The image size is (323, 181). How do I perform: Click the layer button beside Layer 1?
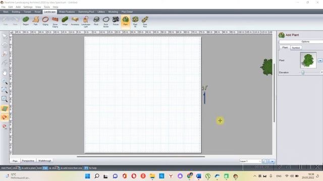(265, 161)
